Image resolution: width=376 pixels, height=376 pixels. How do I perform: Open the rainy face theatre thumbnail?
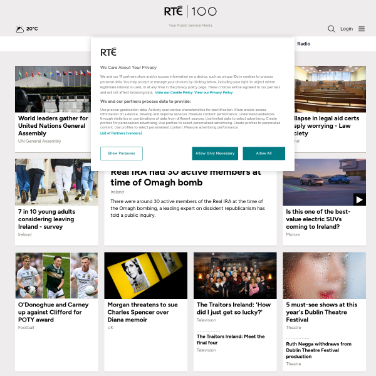pyautogui.click(x=324, y=275)
